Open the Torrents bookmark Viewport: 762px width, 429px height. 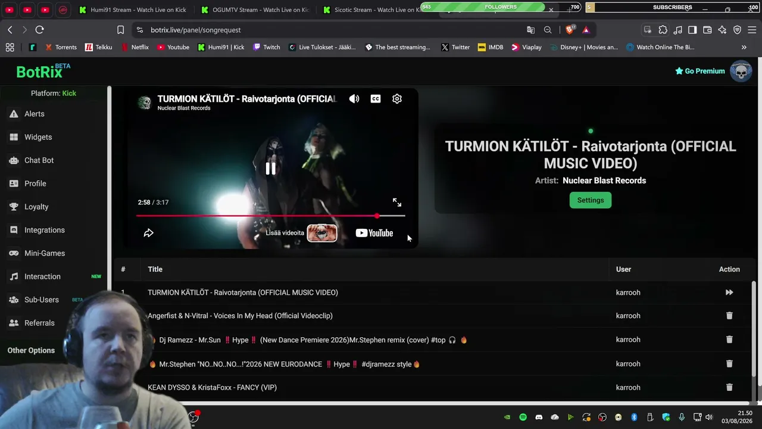[x=61, y=47]
